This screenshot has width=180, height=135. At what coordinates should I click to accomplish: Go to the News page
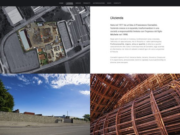(109, 3)
